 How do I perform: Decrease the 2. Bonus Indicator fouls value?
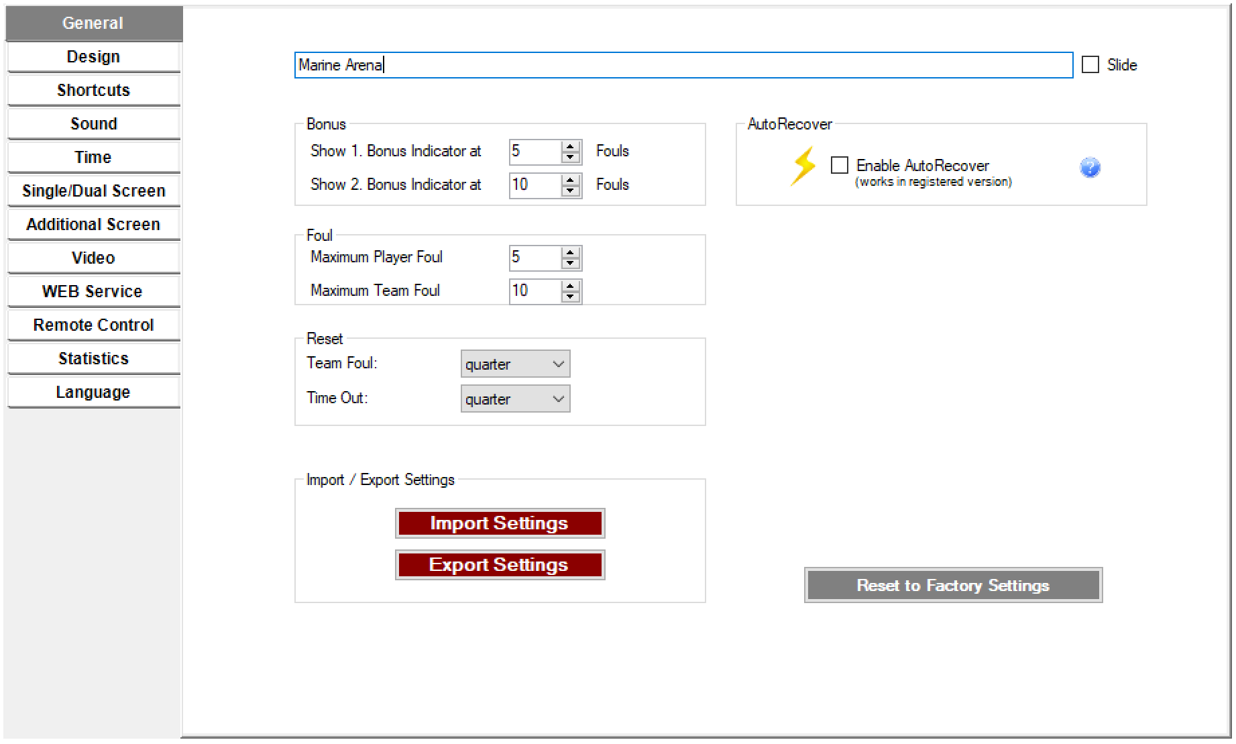coord(571,190)
